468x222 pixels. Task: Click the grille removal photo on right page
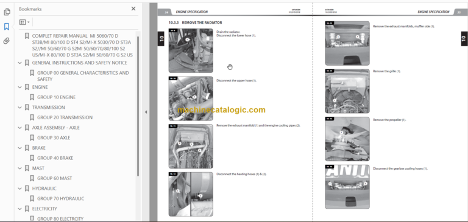(x=347, y=91)
